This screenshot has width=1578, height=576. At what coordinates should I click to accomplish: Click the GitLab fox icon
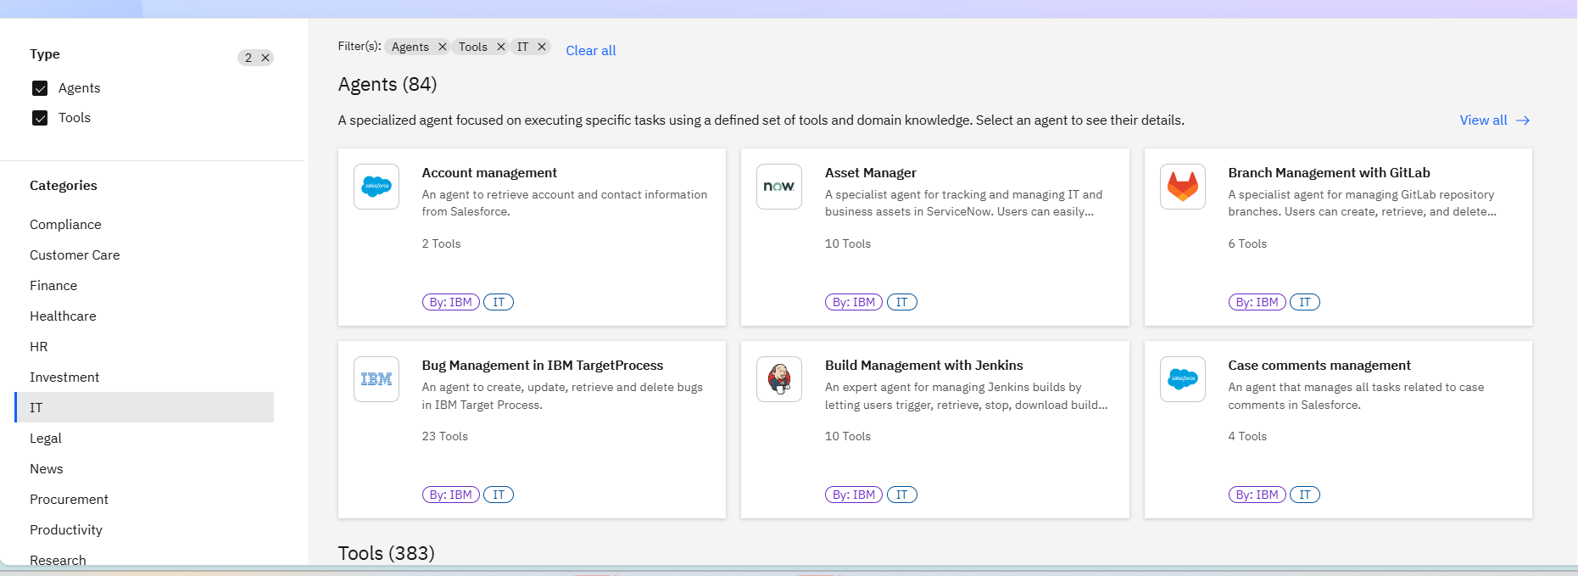tap(1182, 187)
